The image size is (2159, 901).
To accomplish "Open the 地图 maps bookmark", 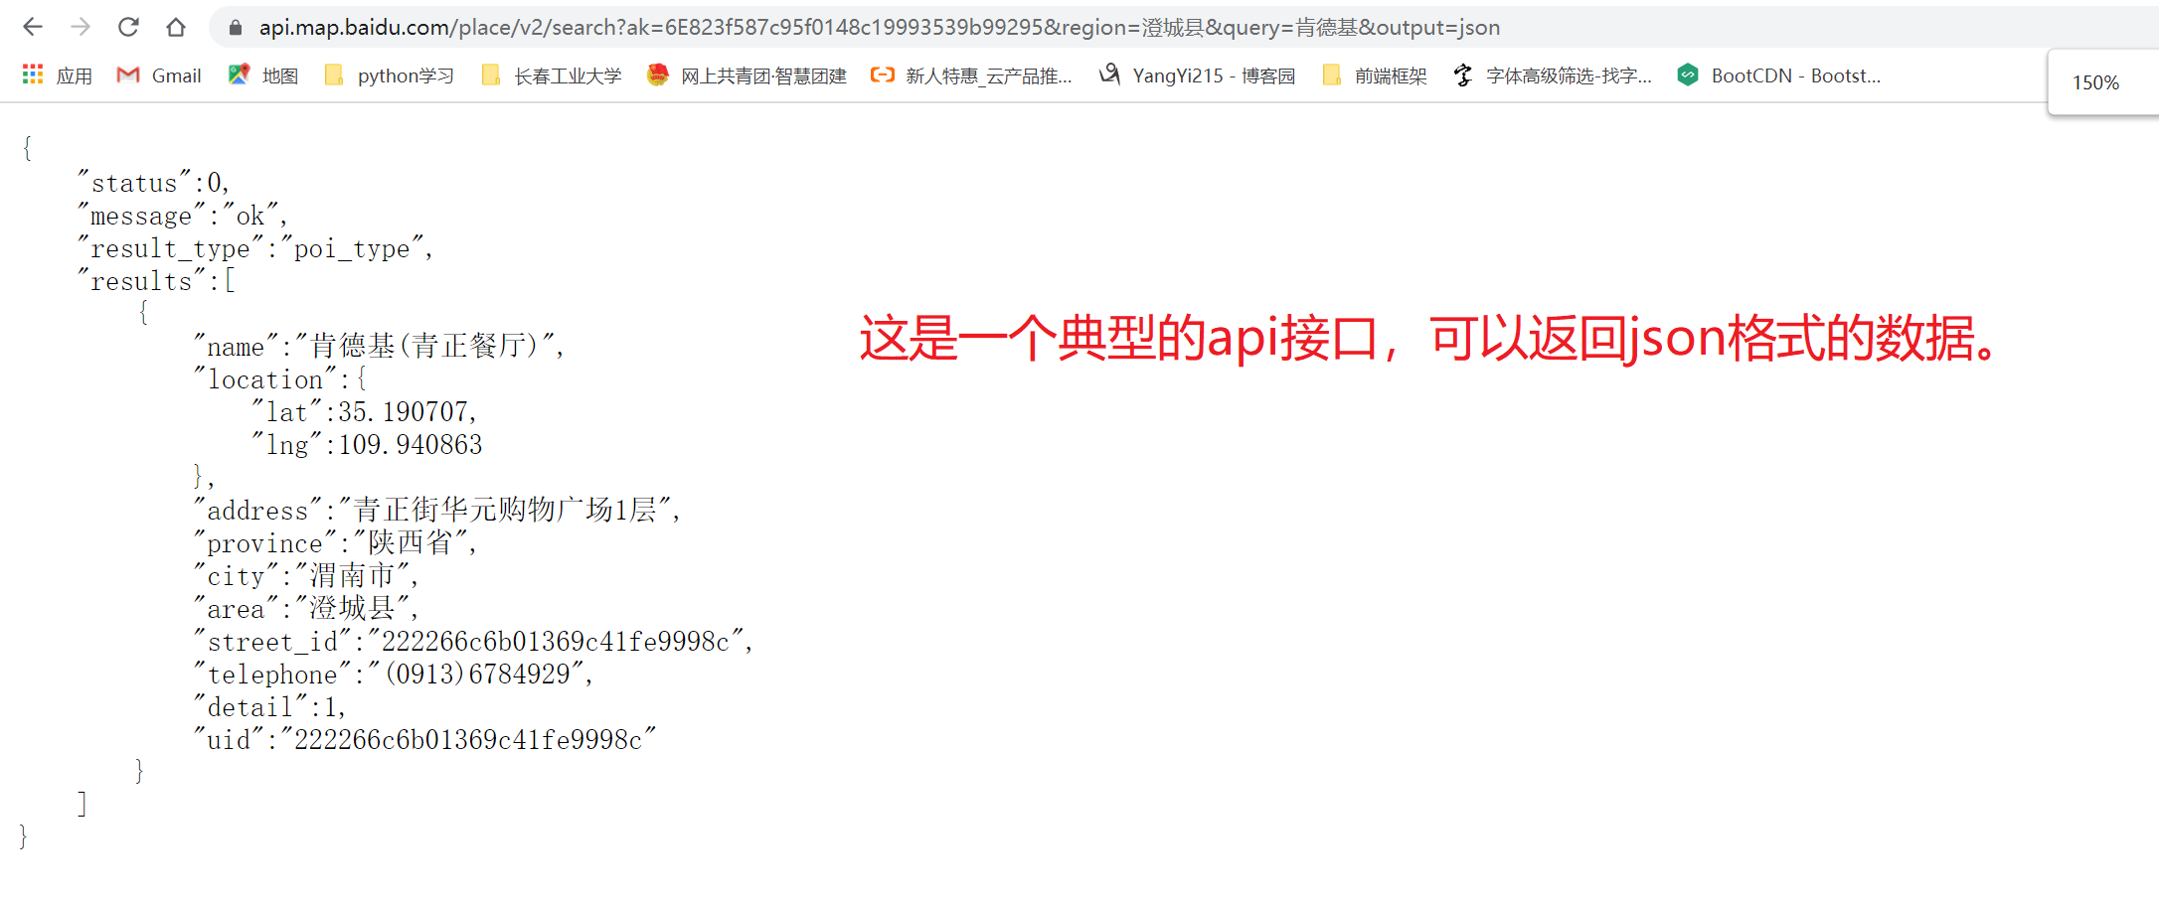I will tap(263, 75).
